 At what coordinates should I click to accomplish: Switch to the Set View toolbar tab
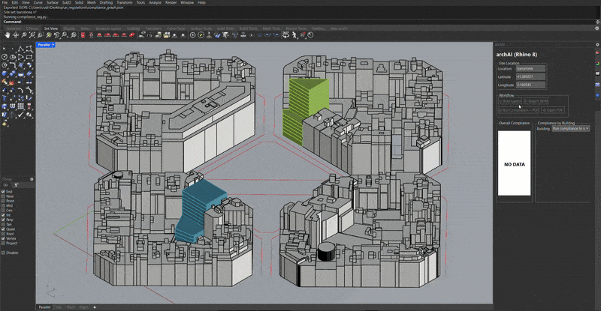click(51, 28)
